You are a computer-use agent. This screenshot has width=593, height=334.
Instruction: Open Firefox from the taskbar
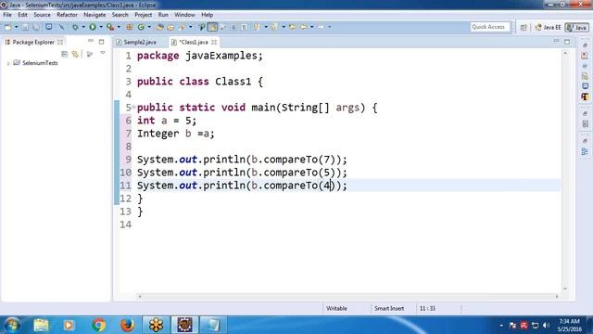click(127, 325)
